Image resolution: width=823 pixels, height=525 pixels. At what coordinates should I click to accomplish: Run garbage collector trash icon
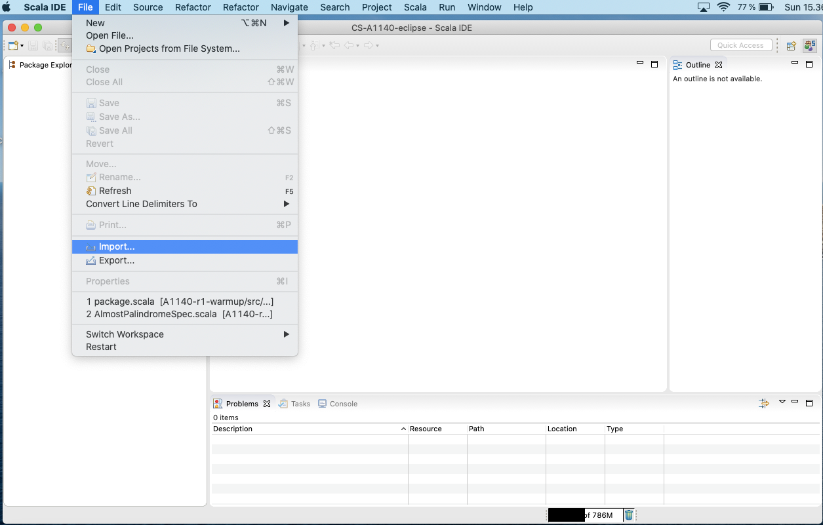(629, 515)
